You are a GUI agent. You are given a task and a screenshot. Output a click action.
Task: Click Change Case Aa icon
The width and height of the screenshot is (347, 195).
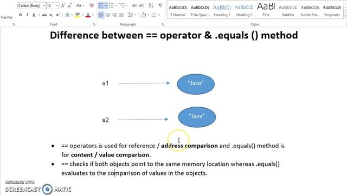pyautogui.click(x=79, y=5)
